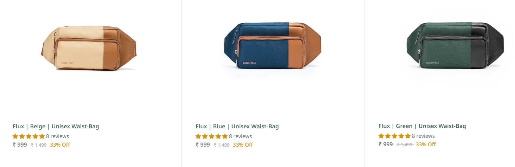Click struck-through ₹1,499 price on green bag

pyautogui.click(x=405, y=144)
